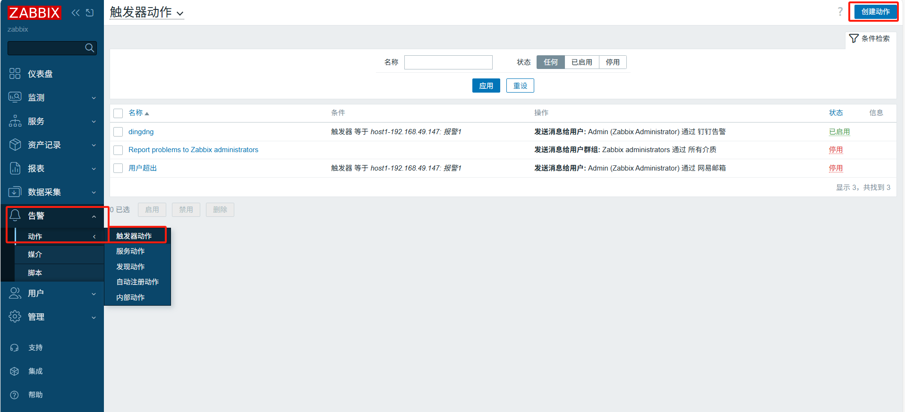Collapse the 告警 menu chevron
The height and width of the screenshot is (412, 905).
pyautogui.click(x=94, y=216)
